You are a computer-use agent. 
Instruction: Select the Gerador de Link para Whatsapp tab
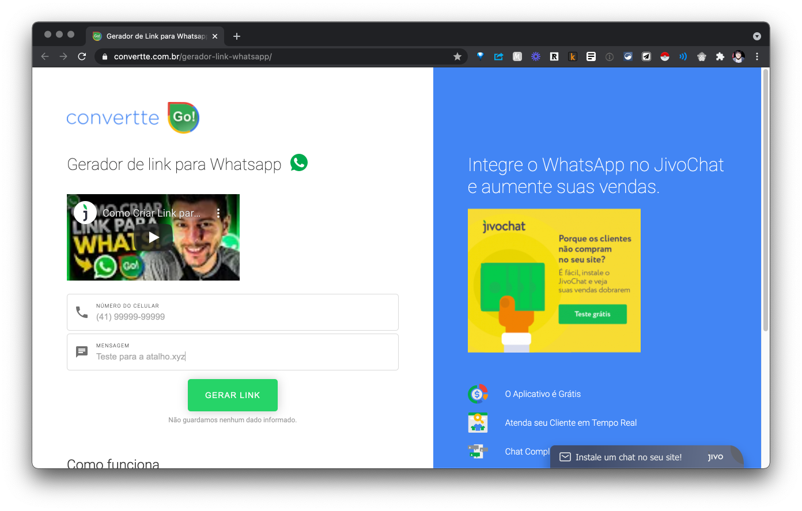click(x=155, y=36)
